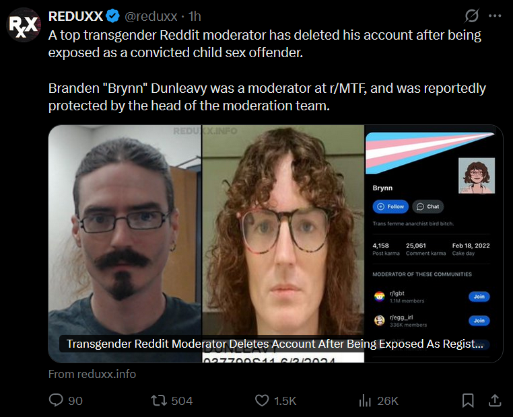Click Join button beside r/lgbt
Screen dimensions: 513x417
(x=479, y=297)
